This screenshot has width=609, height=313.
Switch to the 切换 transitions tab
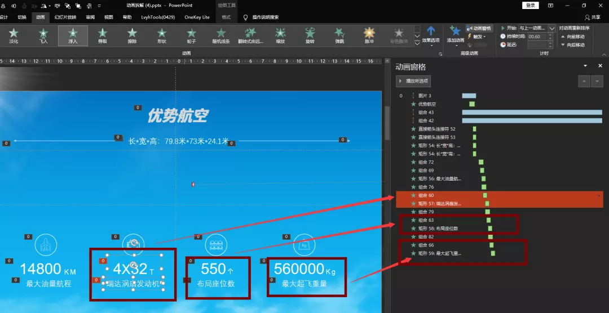[22, 17]
